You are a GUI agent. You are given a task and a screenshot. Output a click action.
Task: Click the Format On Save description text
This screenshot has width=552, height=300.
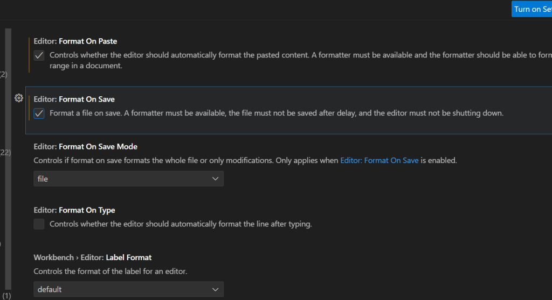[276, 113]
